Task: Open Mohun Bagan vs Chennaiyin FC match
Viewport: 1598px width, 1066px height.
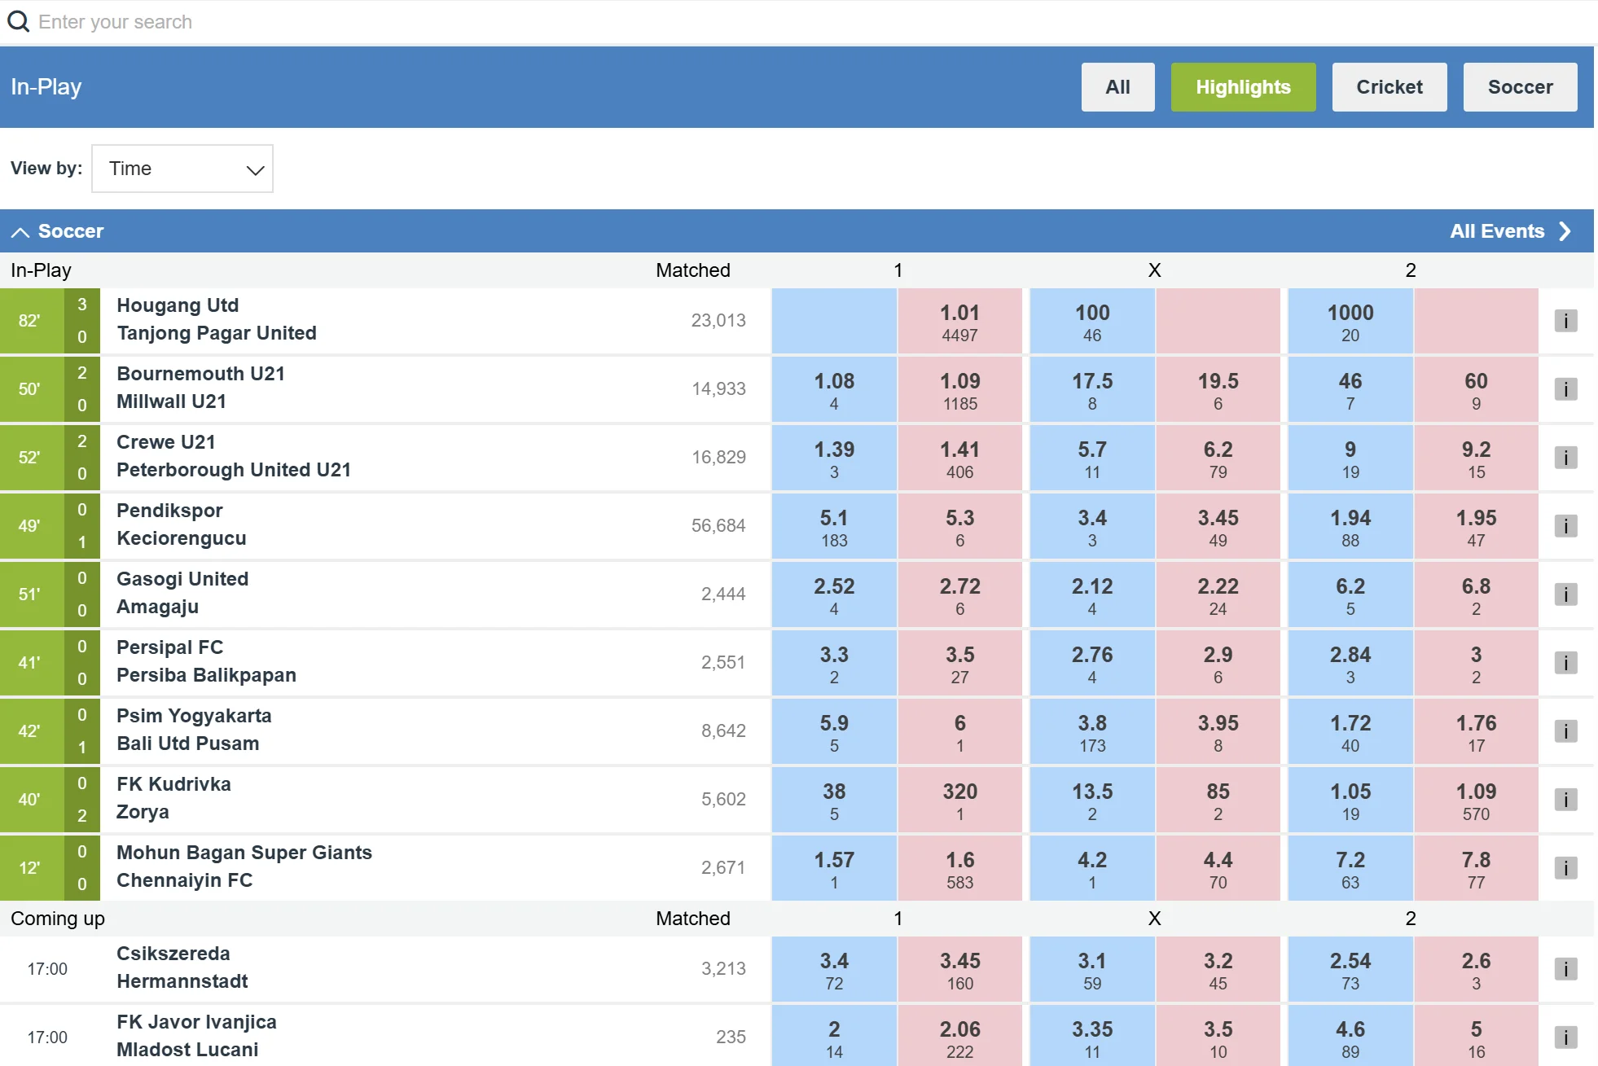Action: 244,866
